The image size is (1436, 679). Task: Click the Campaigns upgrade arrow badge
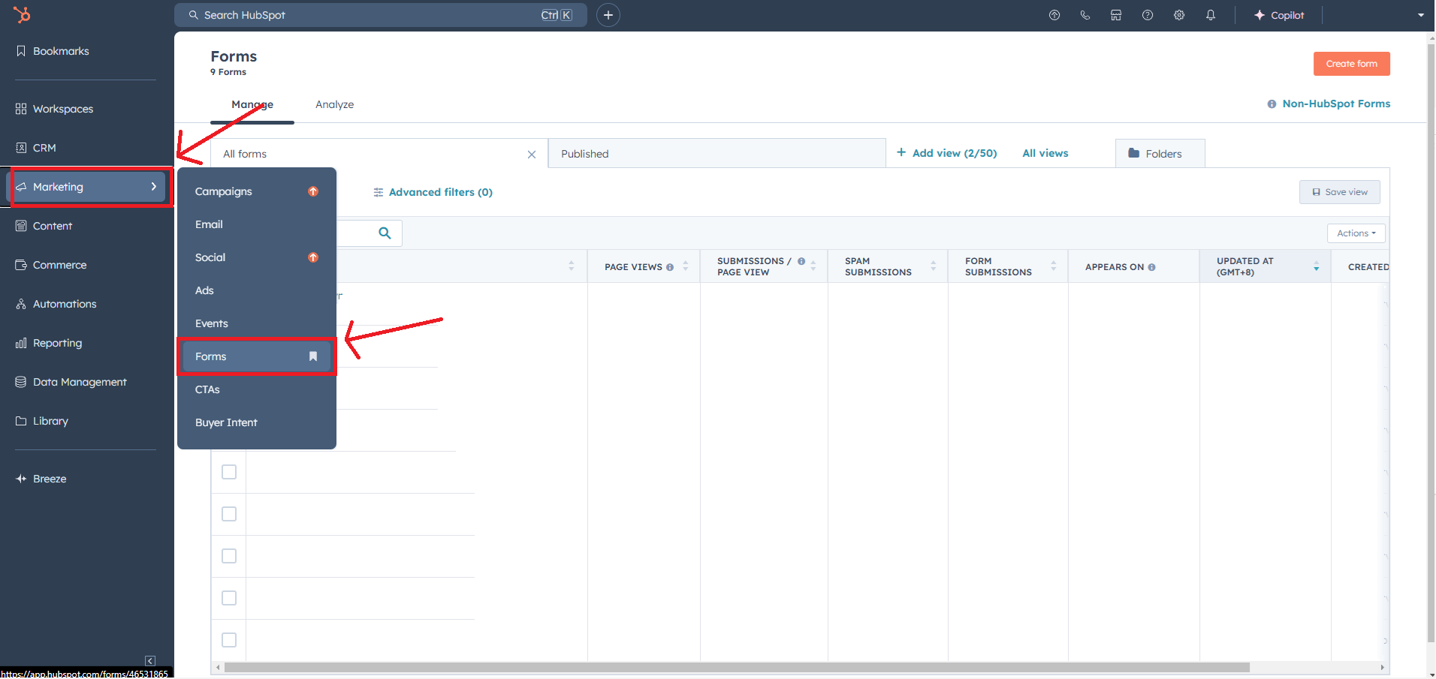pyautogui.click(x=313, y=191)
